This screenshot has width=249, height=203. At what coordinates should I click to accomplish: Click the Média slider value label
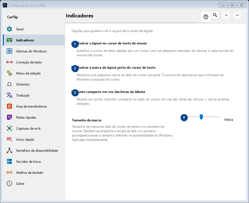point(229,120)
